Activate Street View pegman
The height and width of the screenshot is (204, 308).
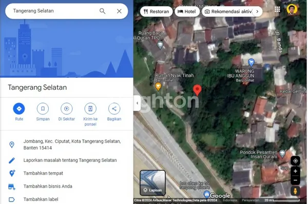(x=295, y=191)
